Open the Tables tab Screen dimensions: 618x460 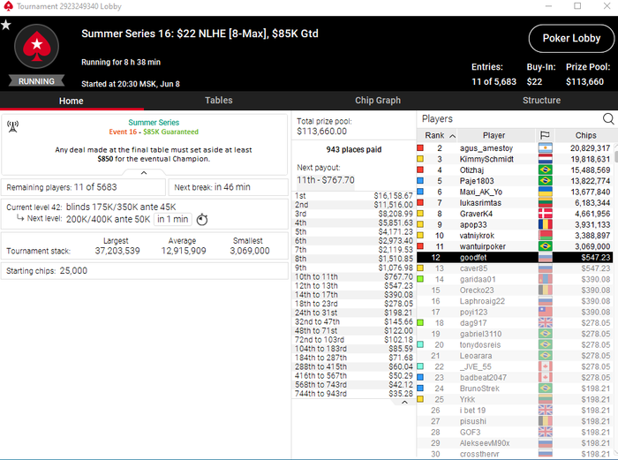pyautogui.click(x=219, y=101)
